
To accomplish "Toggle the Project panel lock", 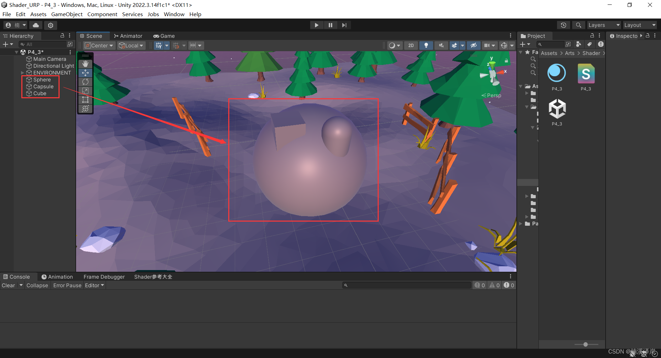I will [592, 36].
